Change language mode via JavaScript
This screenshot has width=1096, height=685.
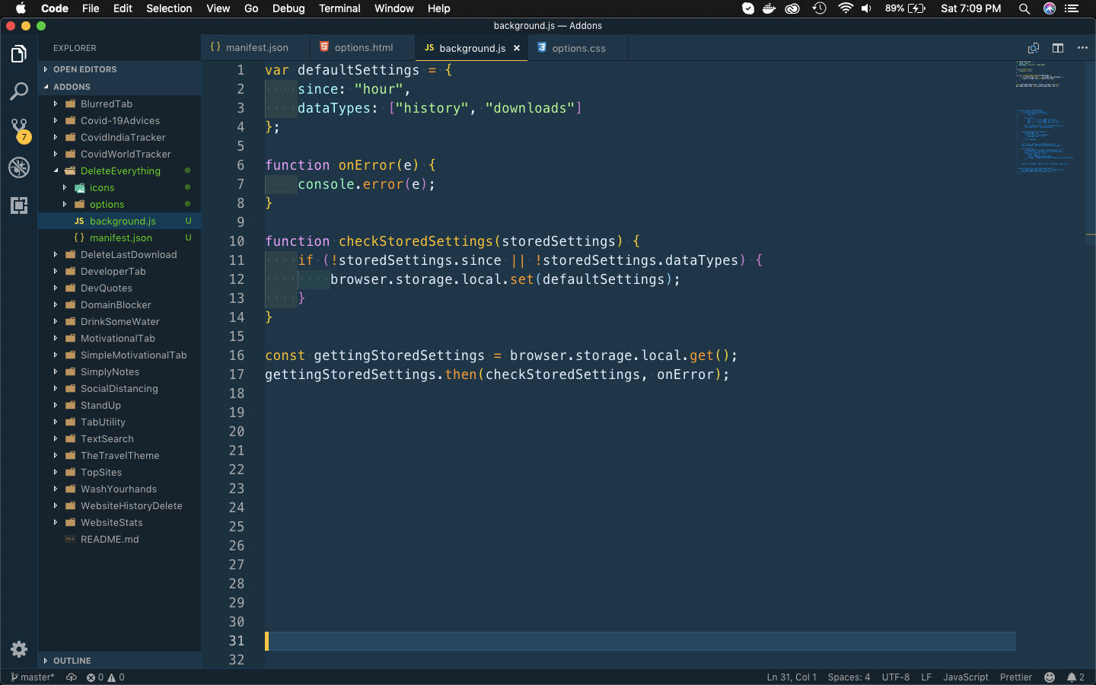pyautogui.click(x=966, y=677)
